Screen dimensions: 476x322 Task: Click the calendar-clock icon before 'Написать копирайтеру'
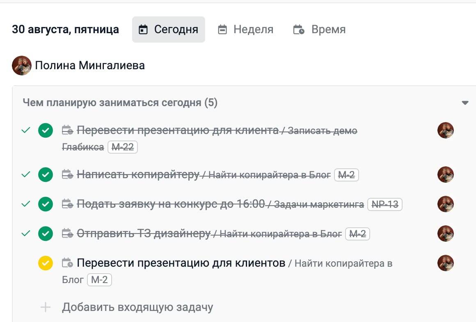(x=67, y=175)
